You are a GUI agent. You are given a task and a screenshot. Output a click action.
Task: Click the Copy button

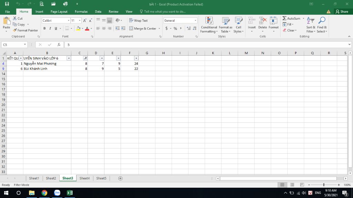(x=19, y=24)
